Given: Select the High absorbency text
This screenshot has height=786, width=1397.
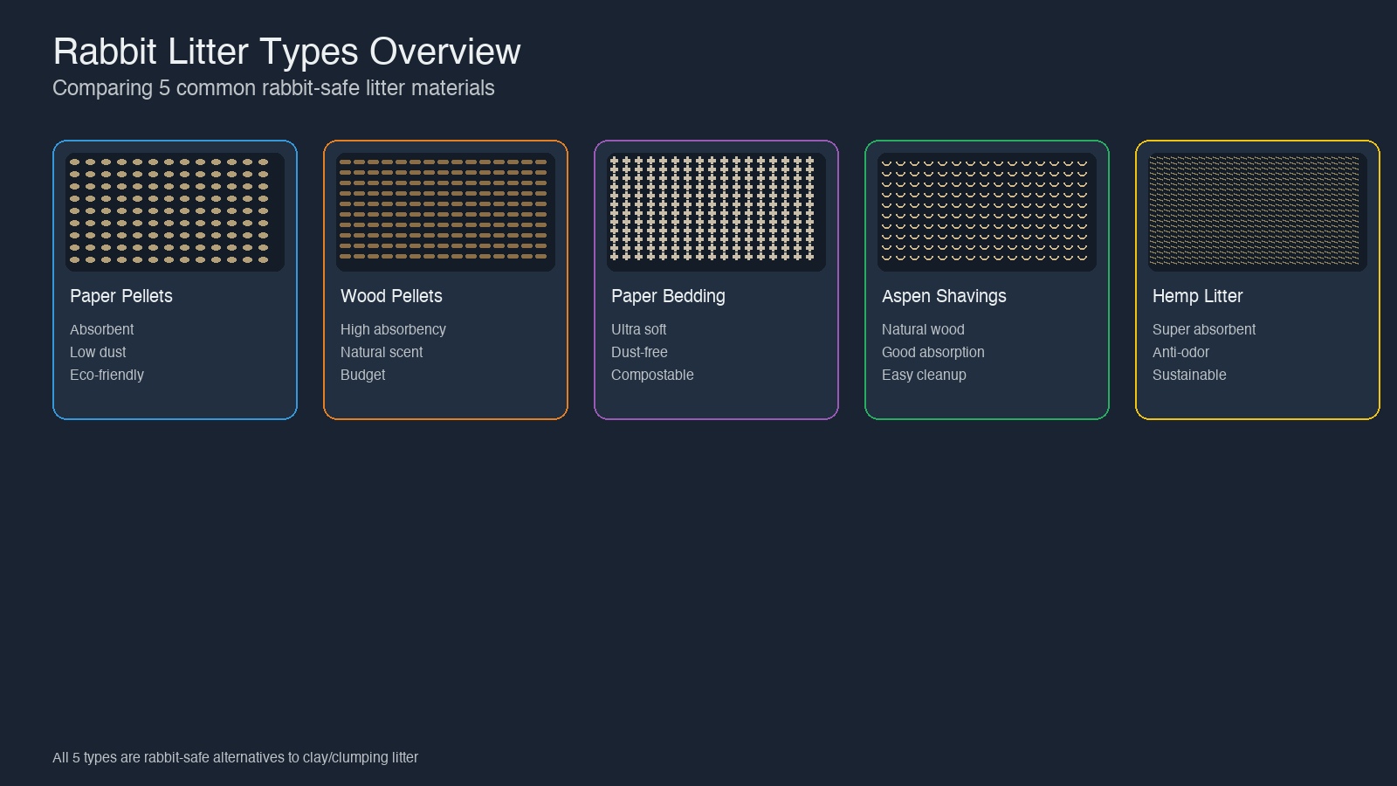Looking at the screenshot, I should (393, 329).
